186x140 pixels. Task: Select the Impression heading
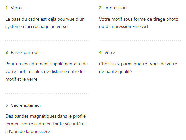[115, 8]
